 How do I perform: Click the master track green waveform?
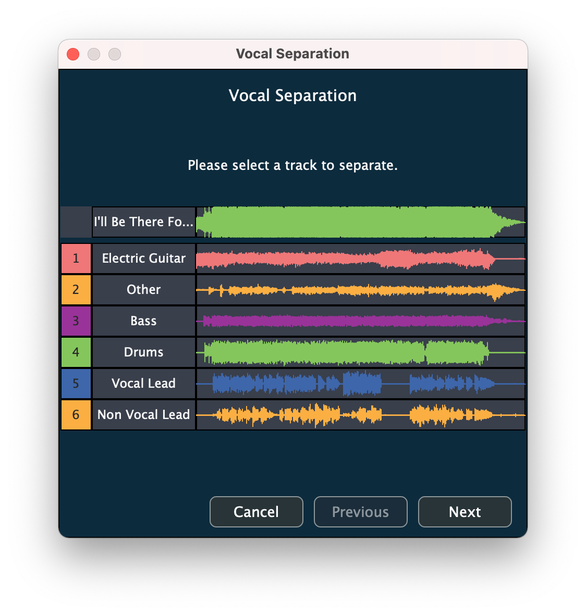click(360, 222)
